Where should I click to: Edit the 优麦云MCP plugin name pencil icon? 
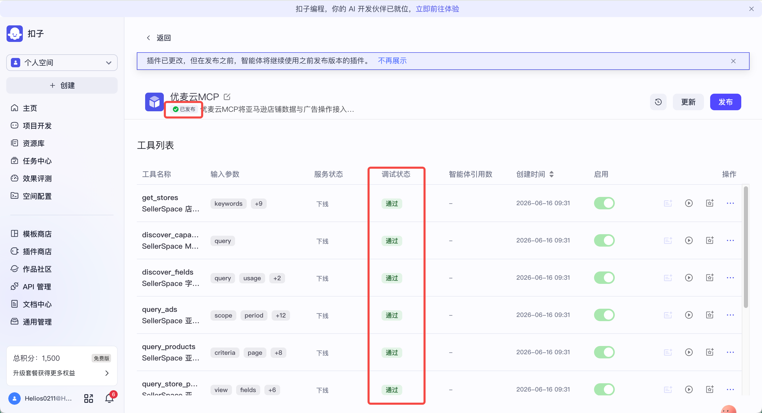[227, 97]
